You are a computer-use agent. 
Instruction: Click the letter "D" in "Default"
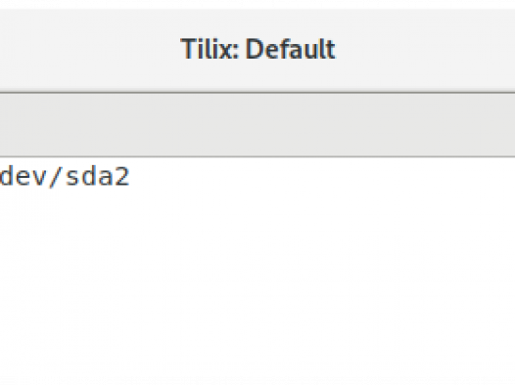coord(256,49)
